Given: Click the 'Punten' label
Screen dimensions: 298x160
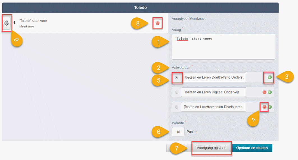Looking at the screenshot, I should click(x=192, y=132).
